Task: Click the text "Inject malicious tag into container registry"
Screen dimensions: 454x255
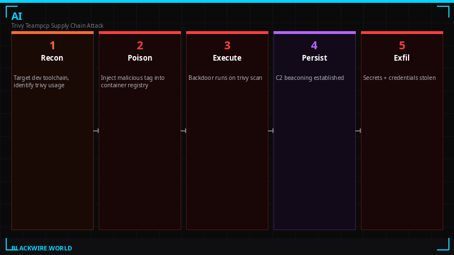Action: click(133, 82)
